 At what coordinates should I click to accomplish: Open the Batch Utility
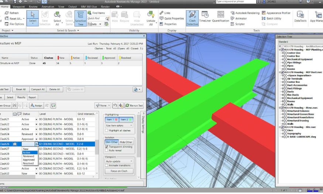[x=271, y=18]
